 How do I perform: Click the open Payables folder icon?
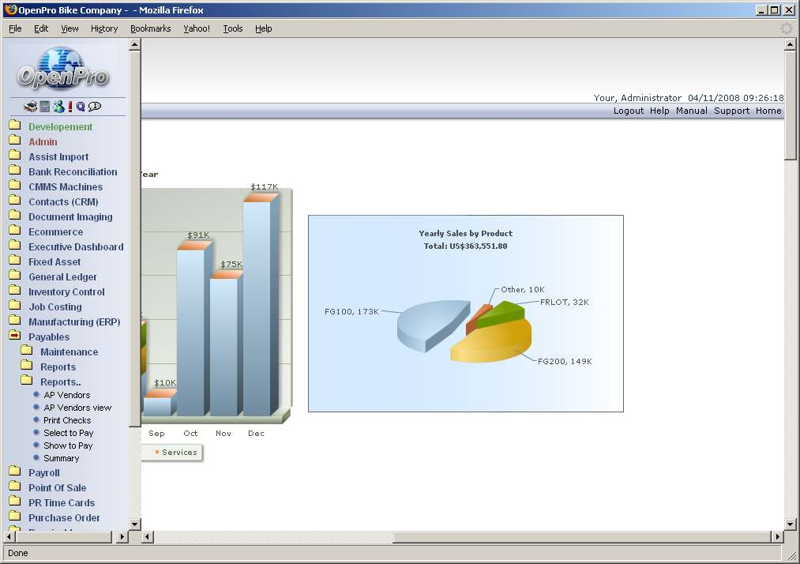point(14,337)
